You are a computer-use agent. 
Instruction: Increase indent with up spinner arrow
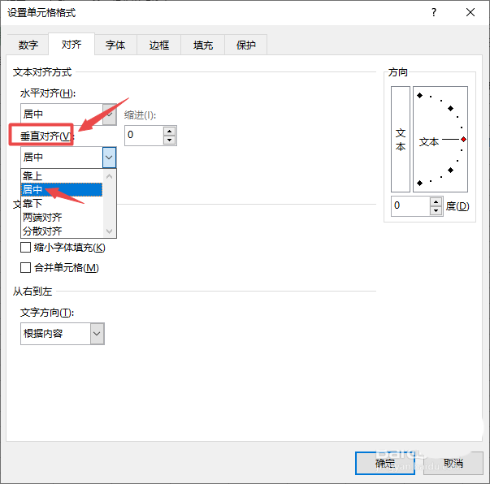(169, 130)
